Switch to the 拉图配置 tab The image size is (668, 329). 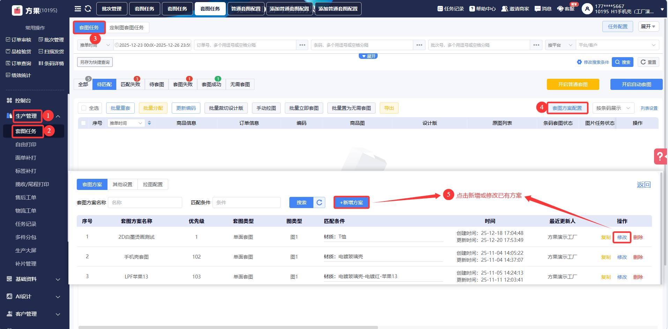pyautogui.click(x=153, y=184)
